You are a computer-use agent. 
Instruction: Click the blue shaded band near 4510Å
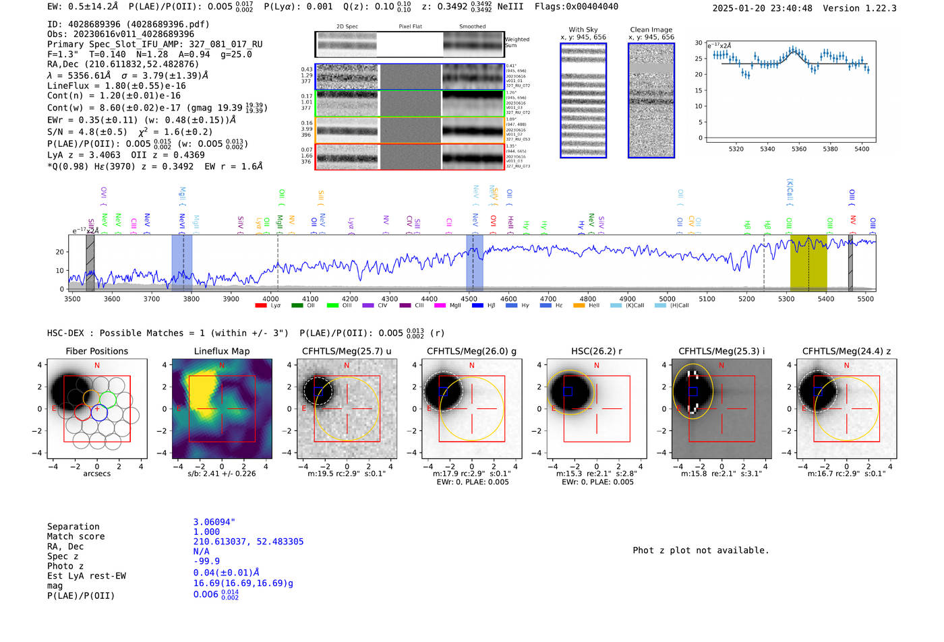coord(475,263)
